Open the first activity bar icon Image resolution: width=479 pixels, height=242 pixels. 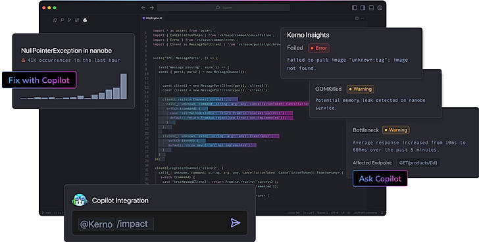pos(55,20)
